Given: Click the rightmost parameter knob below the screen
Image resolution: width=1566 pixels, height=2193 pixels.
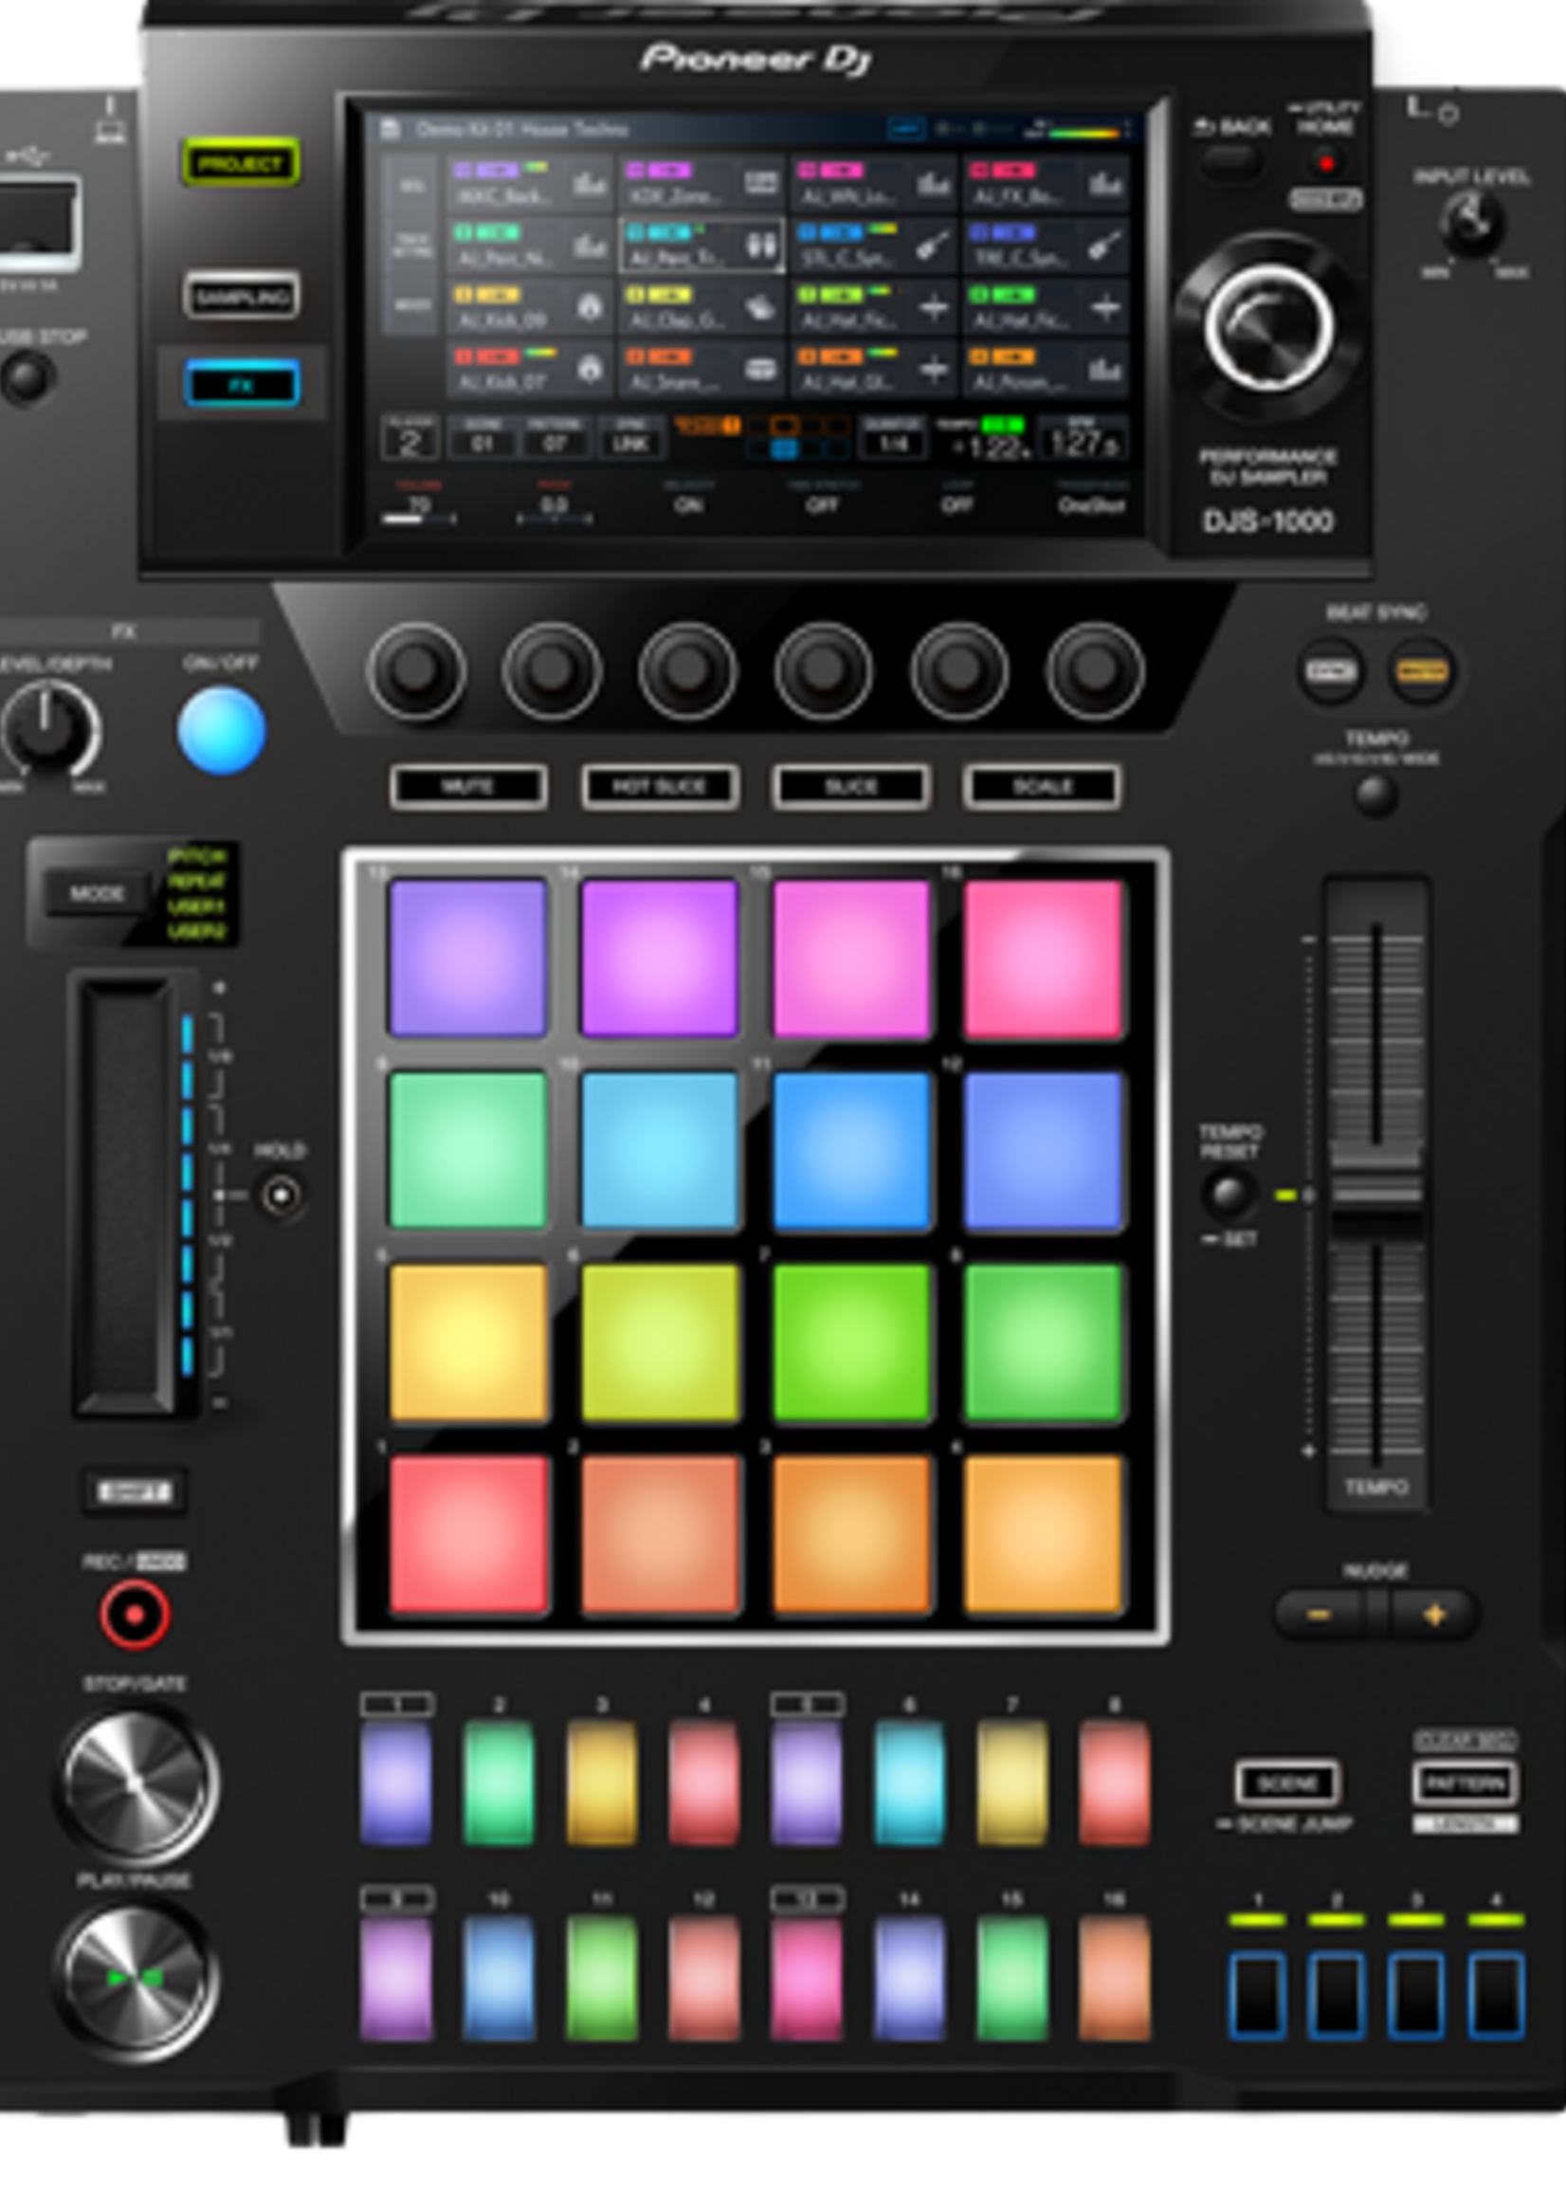Looking at the screenshot, I should pyautogui.click(x=1095, y=671).
